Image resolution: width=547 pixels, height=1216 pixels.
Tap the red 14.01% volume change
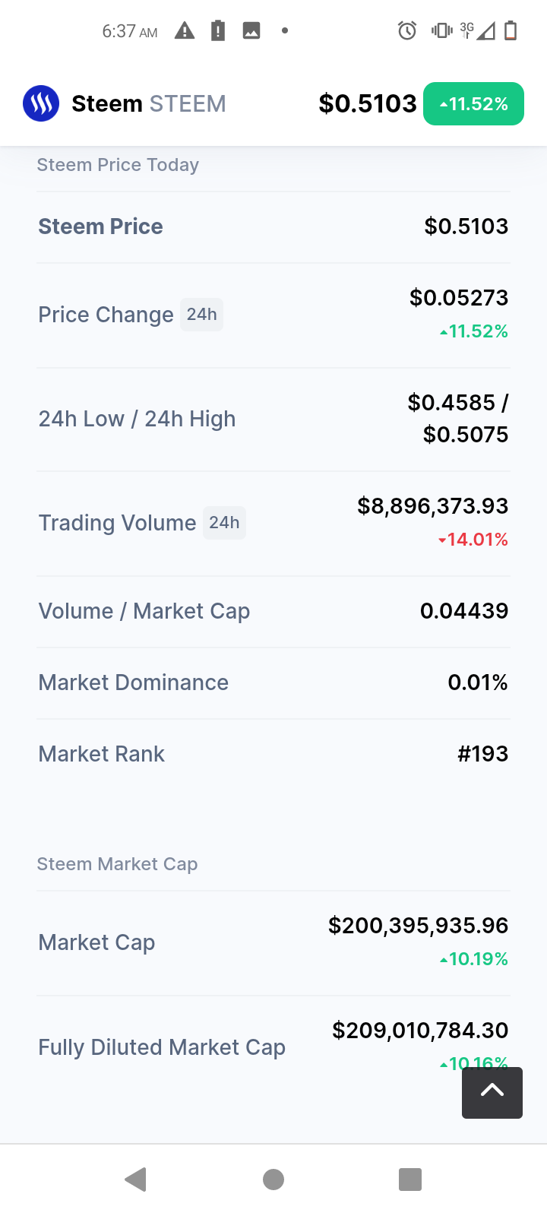point(473,540)
